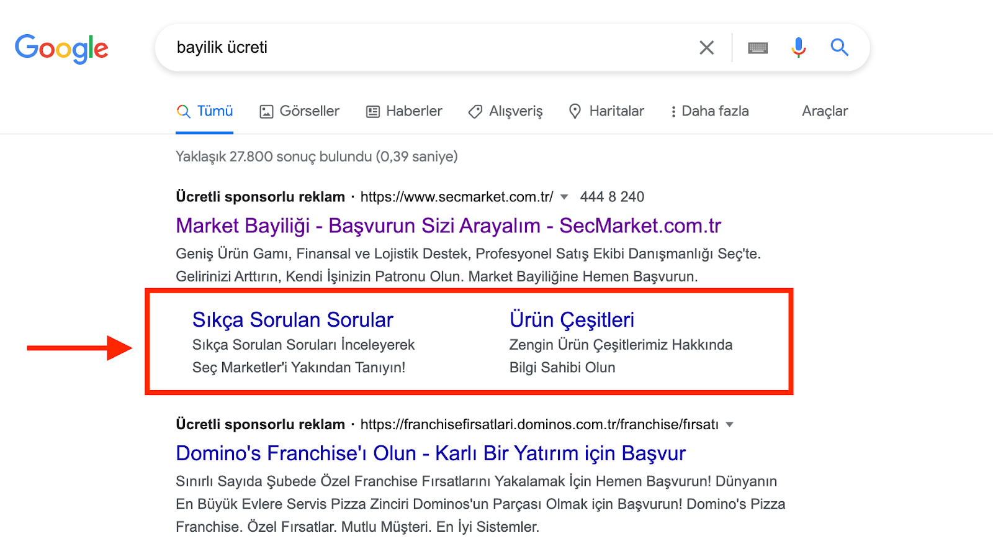Click 'Zengin Ürün Çeşitlerimiz Hakkında' description text
This screenshot has height=541, width=993.
pos(621,345)
